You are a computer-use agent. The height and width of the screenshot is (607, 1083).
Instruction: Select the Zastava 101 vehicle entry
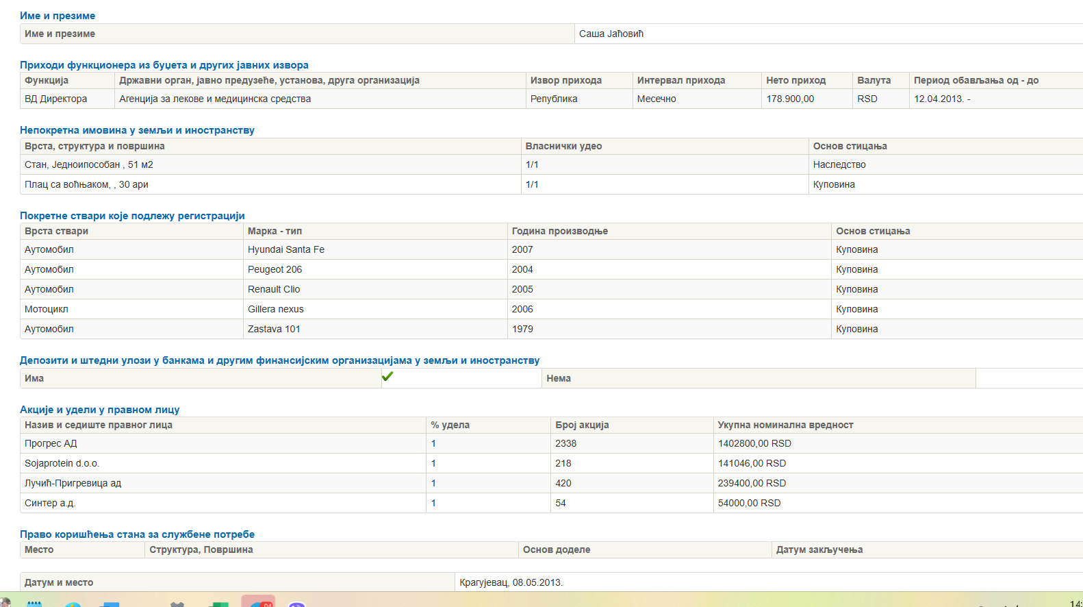tap(274, 329)
